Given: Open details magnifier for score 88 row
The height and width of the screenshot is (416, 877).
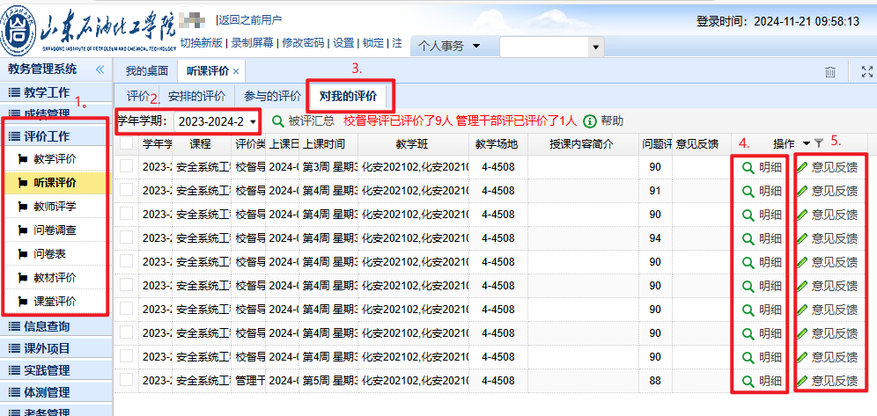Looking at the screenshot, I should 748,381.
